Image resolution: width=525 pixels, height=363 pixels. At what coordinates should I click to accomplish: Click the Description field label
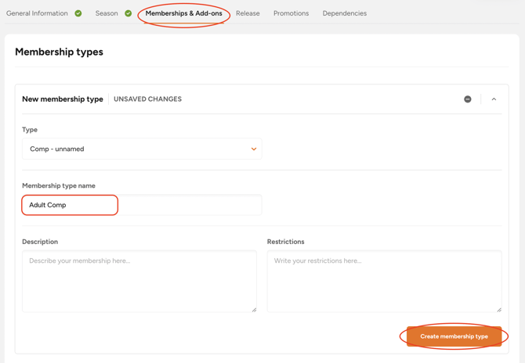(x=40, y=242)
